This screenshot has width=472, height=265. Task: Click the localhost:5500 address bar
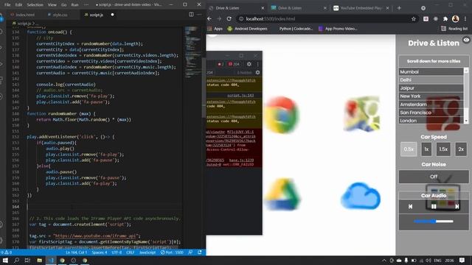[x=327, y=18]
